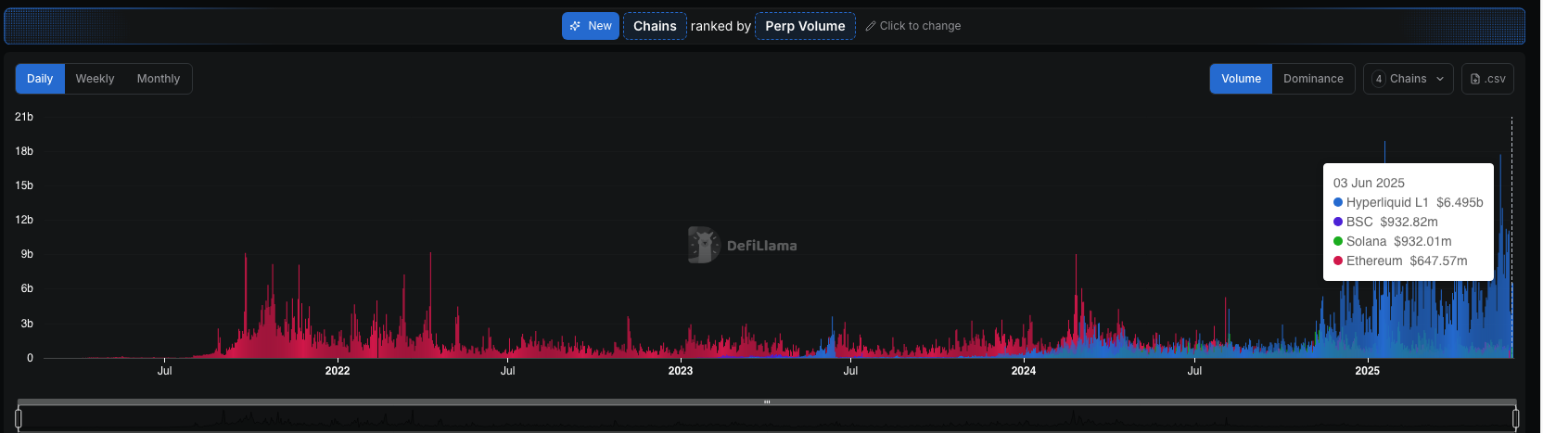Switch the chart interval to Monthly

(x=159, y=79)
